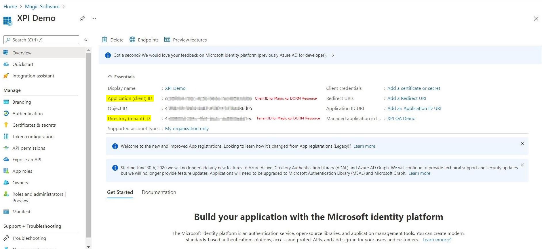Click the Preview features button label
Viewport: 542px width, 249px height.
point(190,40)
